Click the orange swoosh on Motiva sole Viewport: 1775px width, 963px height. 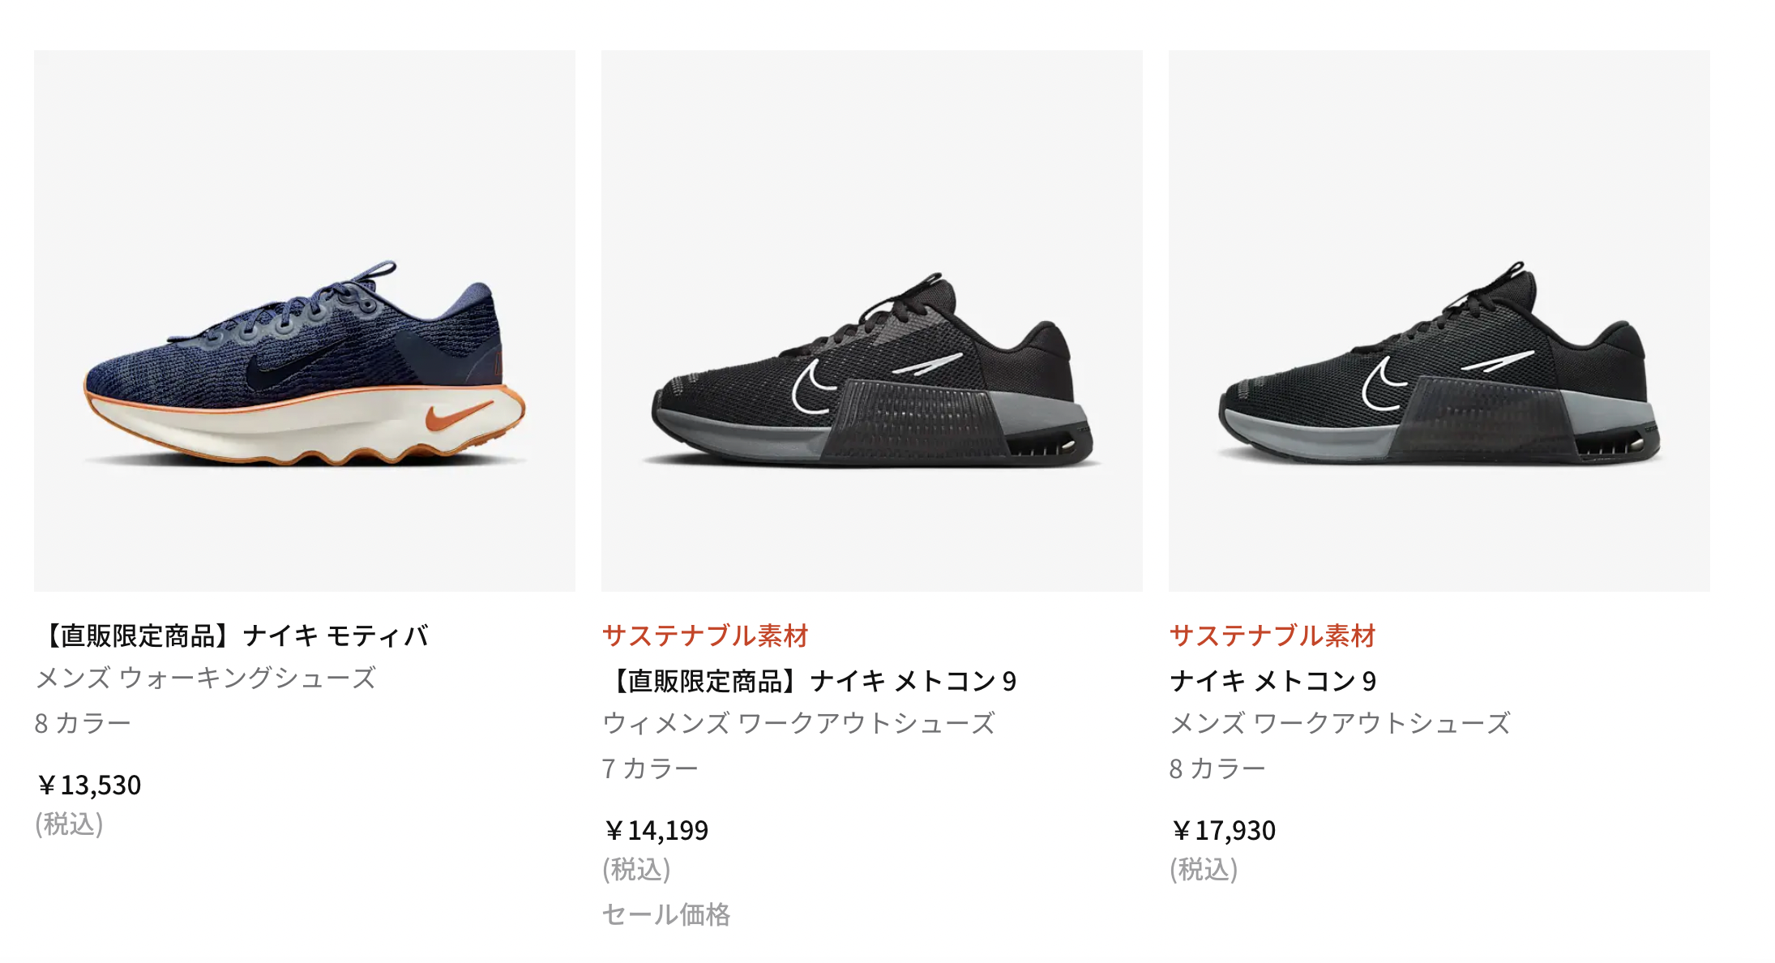[459, 414]
